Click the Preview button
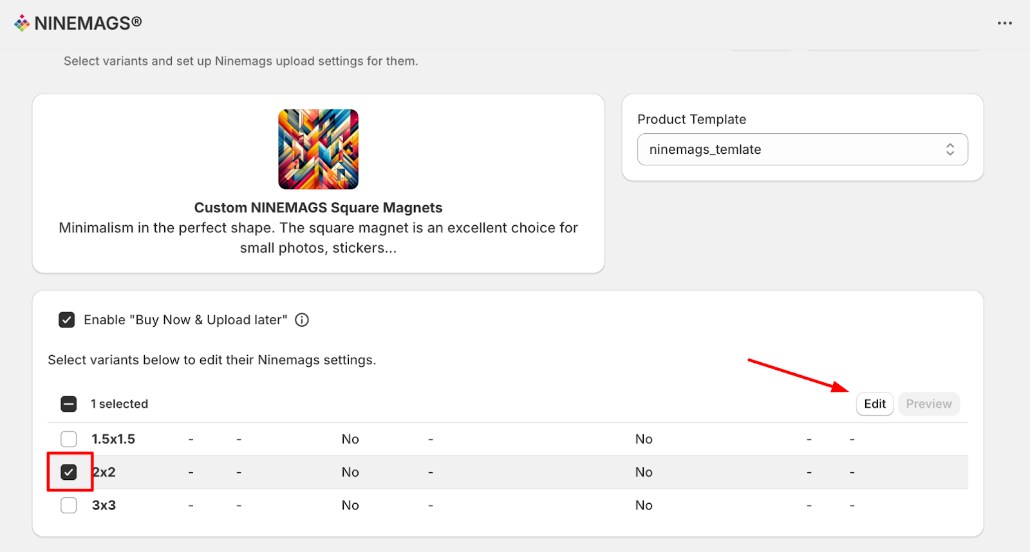This screenshot has height=552, width=1030. coord(928,404)
